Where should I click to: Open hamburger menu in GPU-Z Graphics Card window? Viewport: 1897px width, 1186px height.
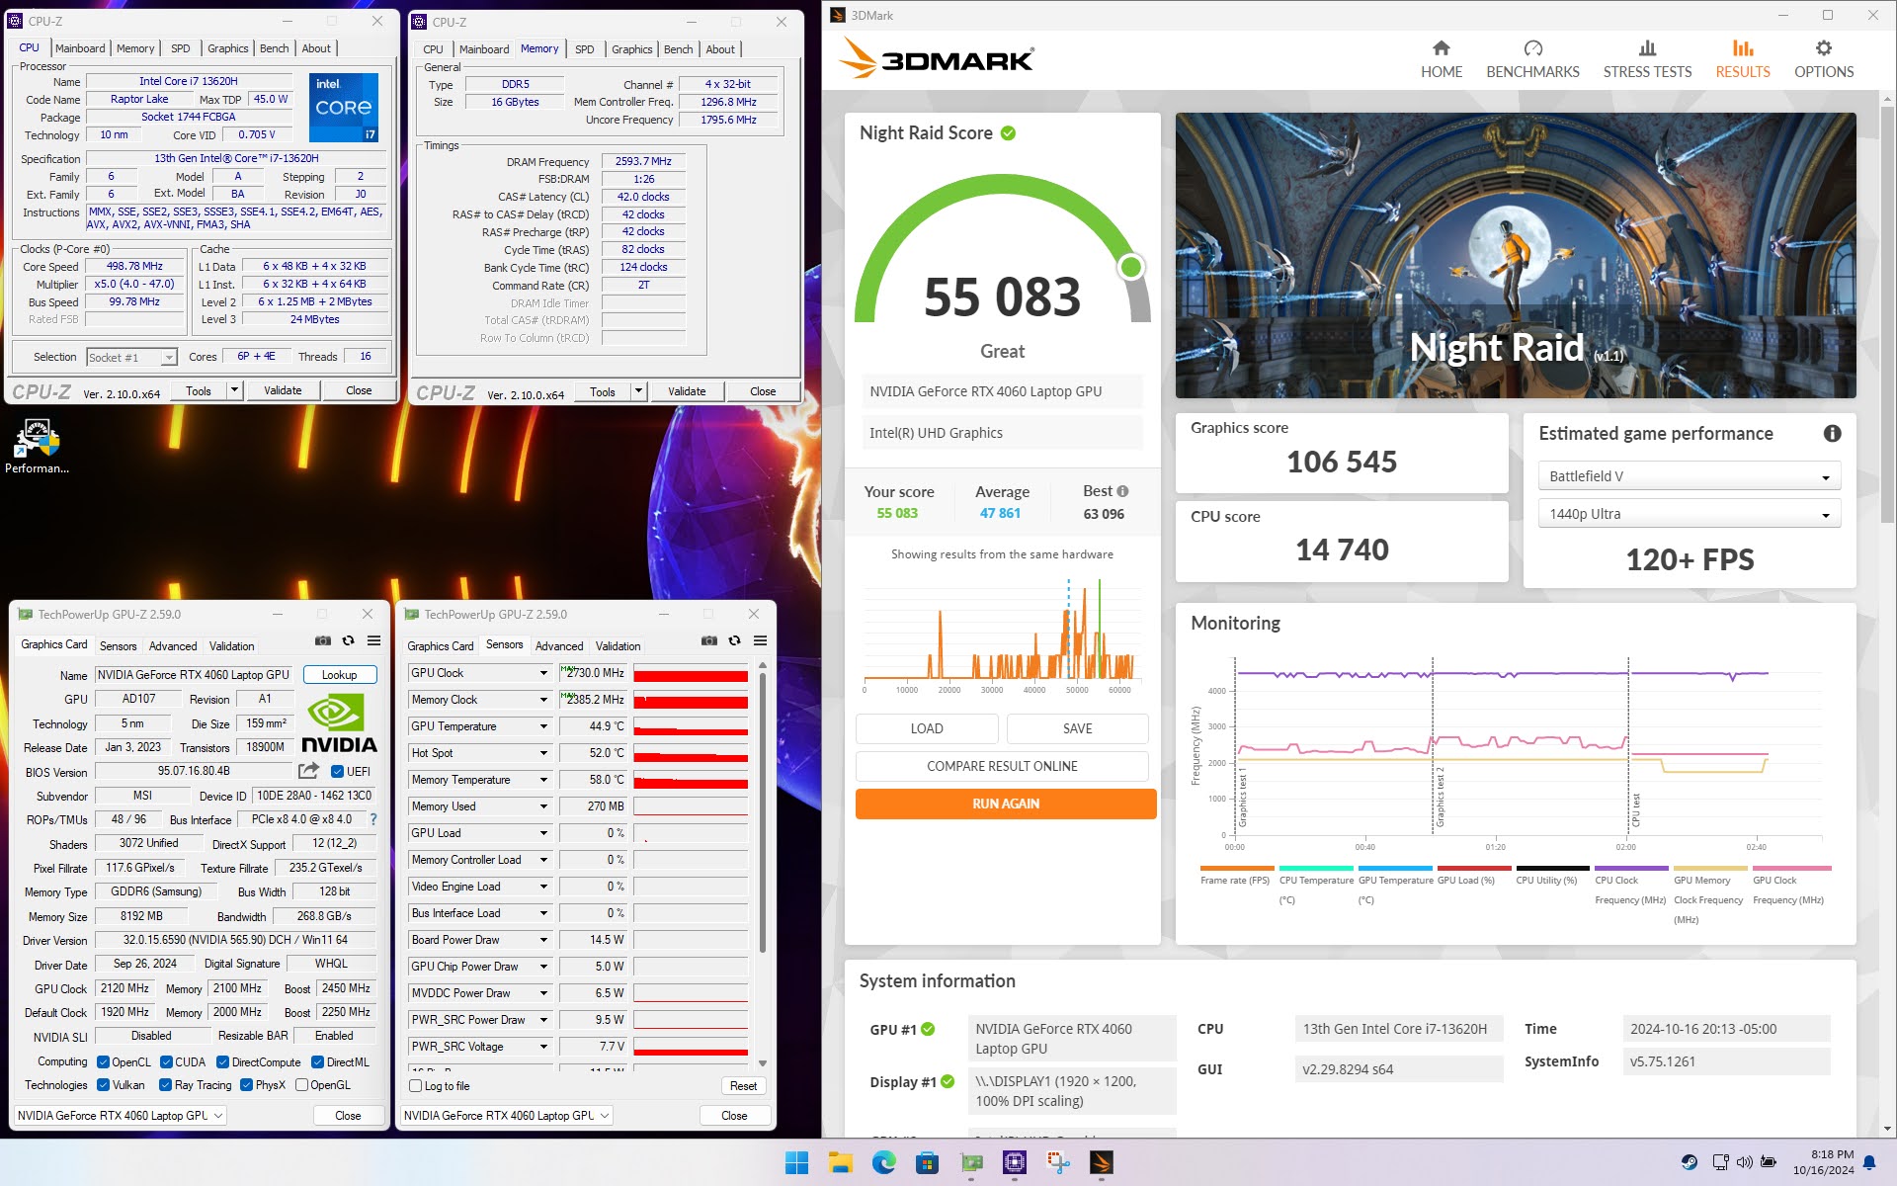tap(373, 640)
